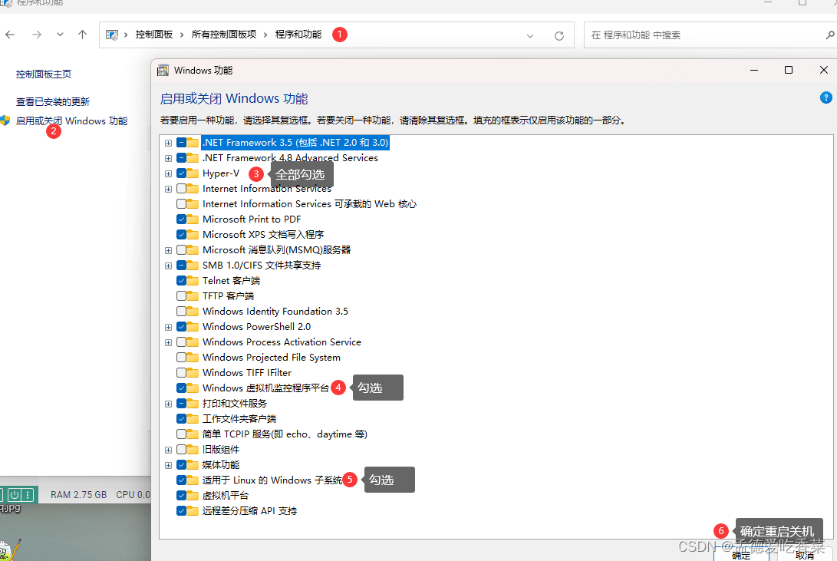Expand Windows Process Activation Service node
837x561 pixels.
click(168, 343)
